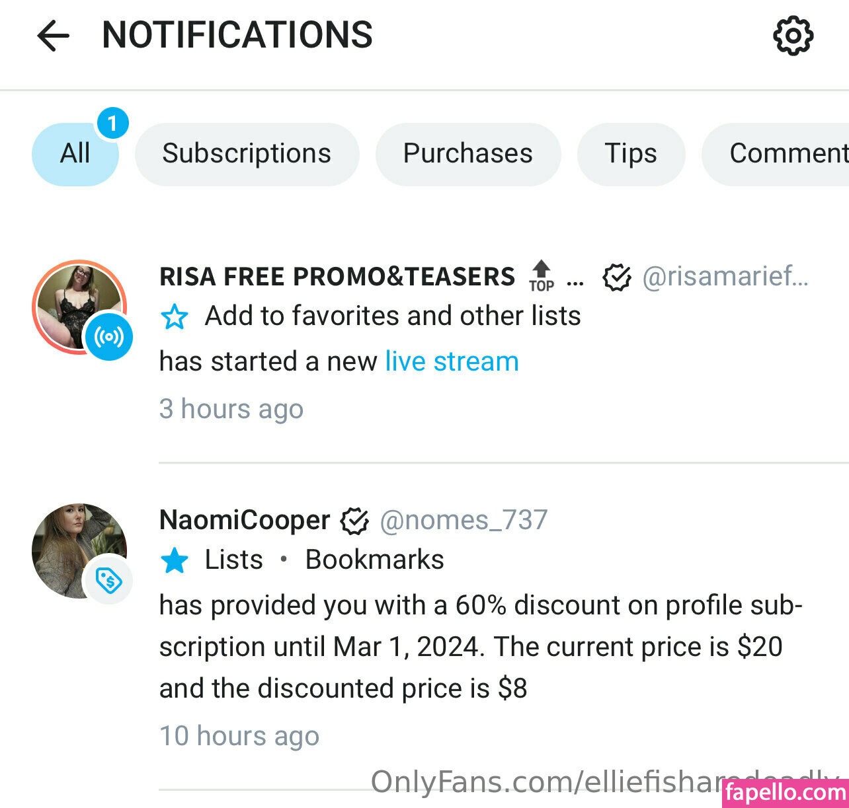Tap the NaomiCooper display name

245,521
